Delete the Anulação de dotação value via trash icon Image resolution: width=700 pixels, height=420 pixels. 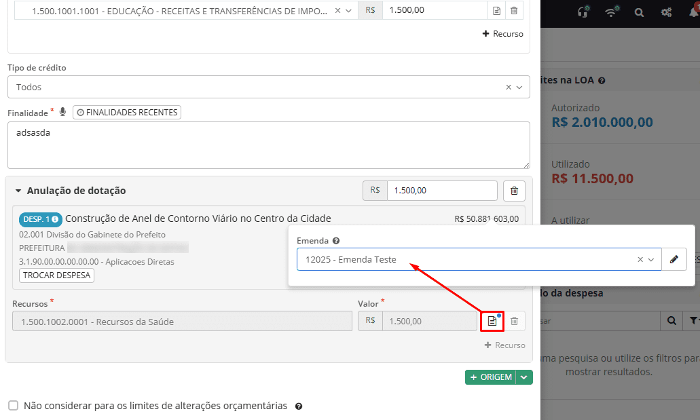coord(514,191)
